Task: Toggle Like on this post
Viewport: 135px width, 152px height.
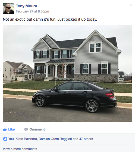Action: pos(9,129)
